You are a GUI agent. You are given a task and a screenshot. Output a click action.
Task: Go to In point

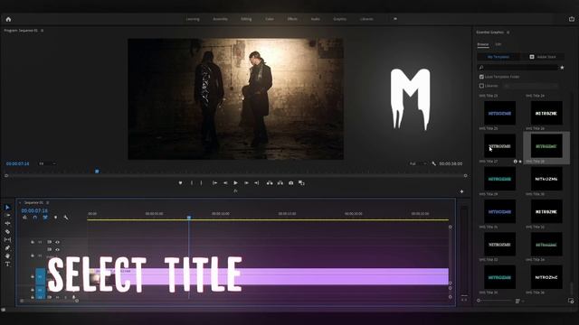214,182
